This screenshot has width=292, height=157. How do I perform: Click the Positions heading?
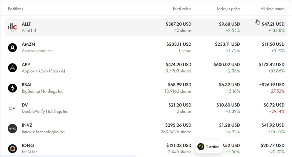15,9
